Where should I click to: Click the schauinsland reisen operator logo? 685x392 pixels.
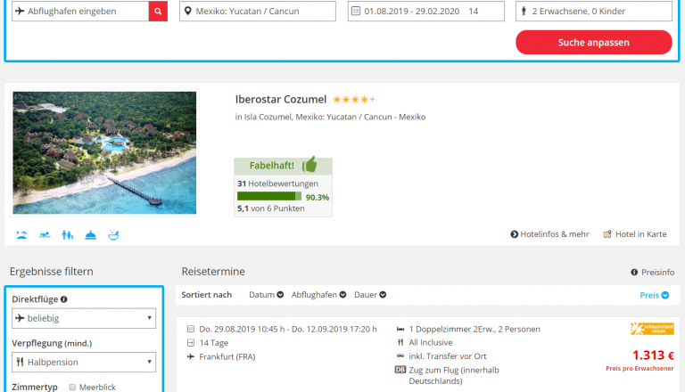[x=652, y=329]
